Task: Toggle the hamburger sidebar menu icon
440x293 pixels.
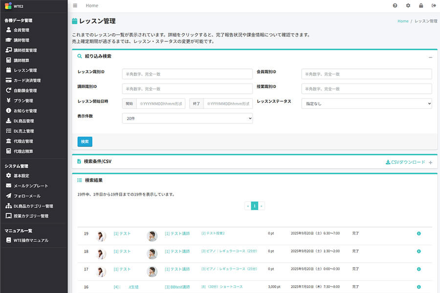Action: pos(75,6)
